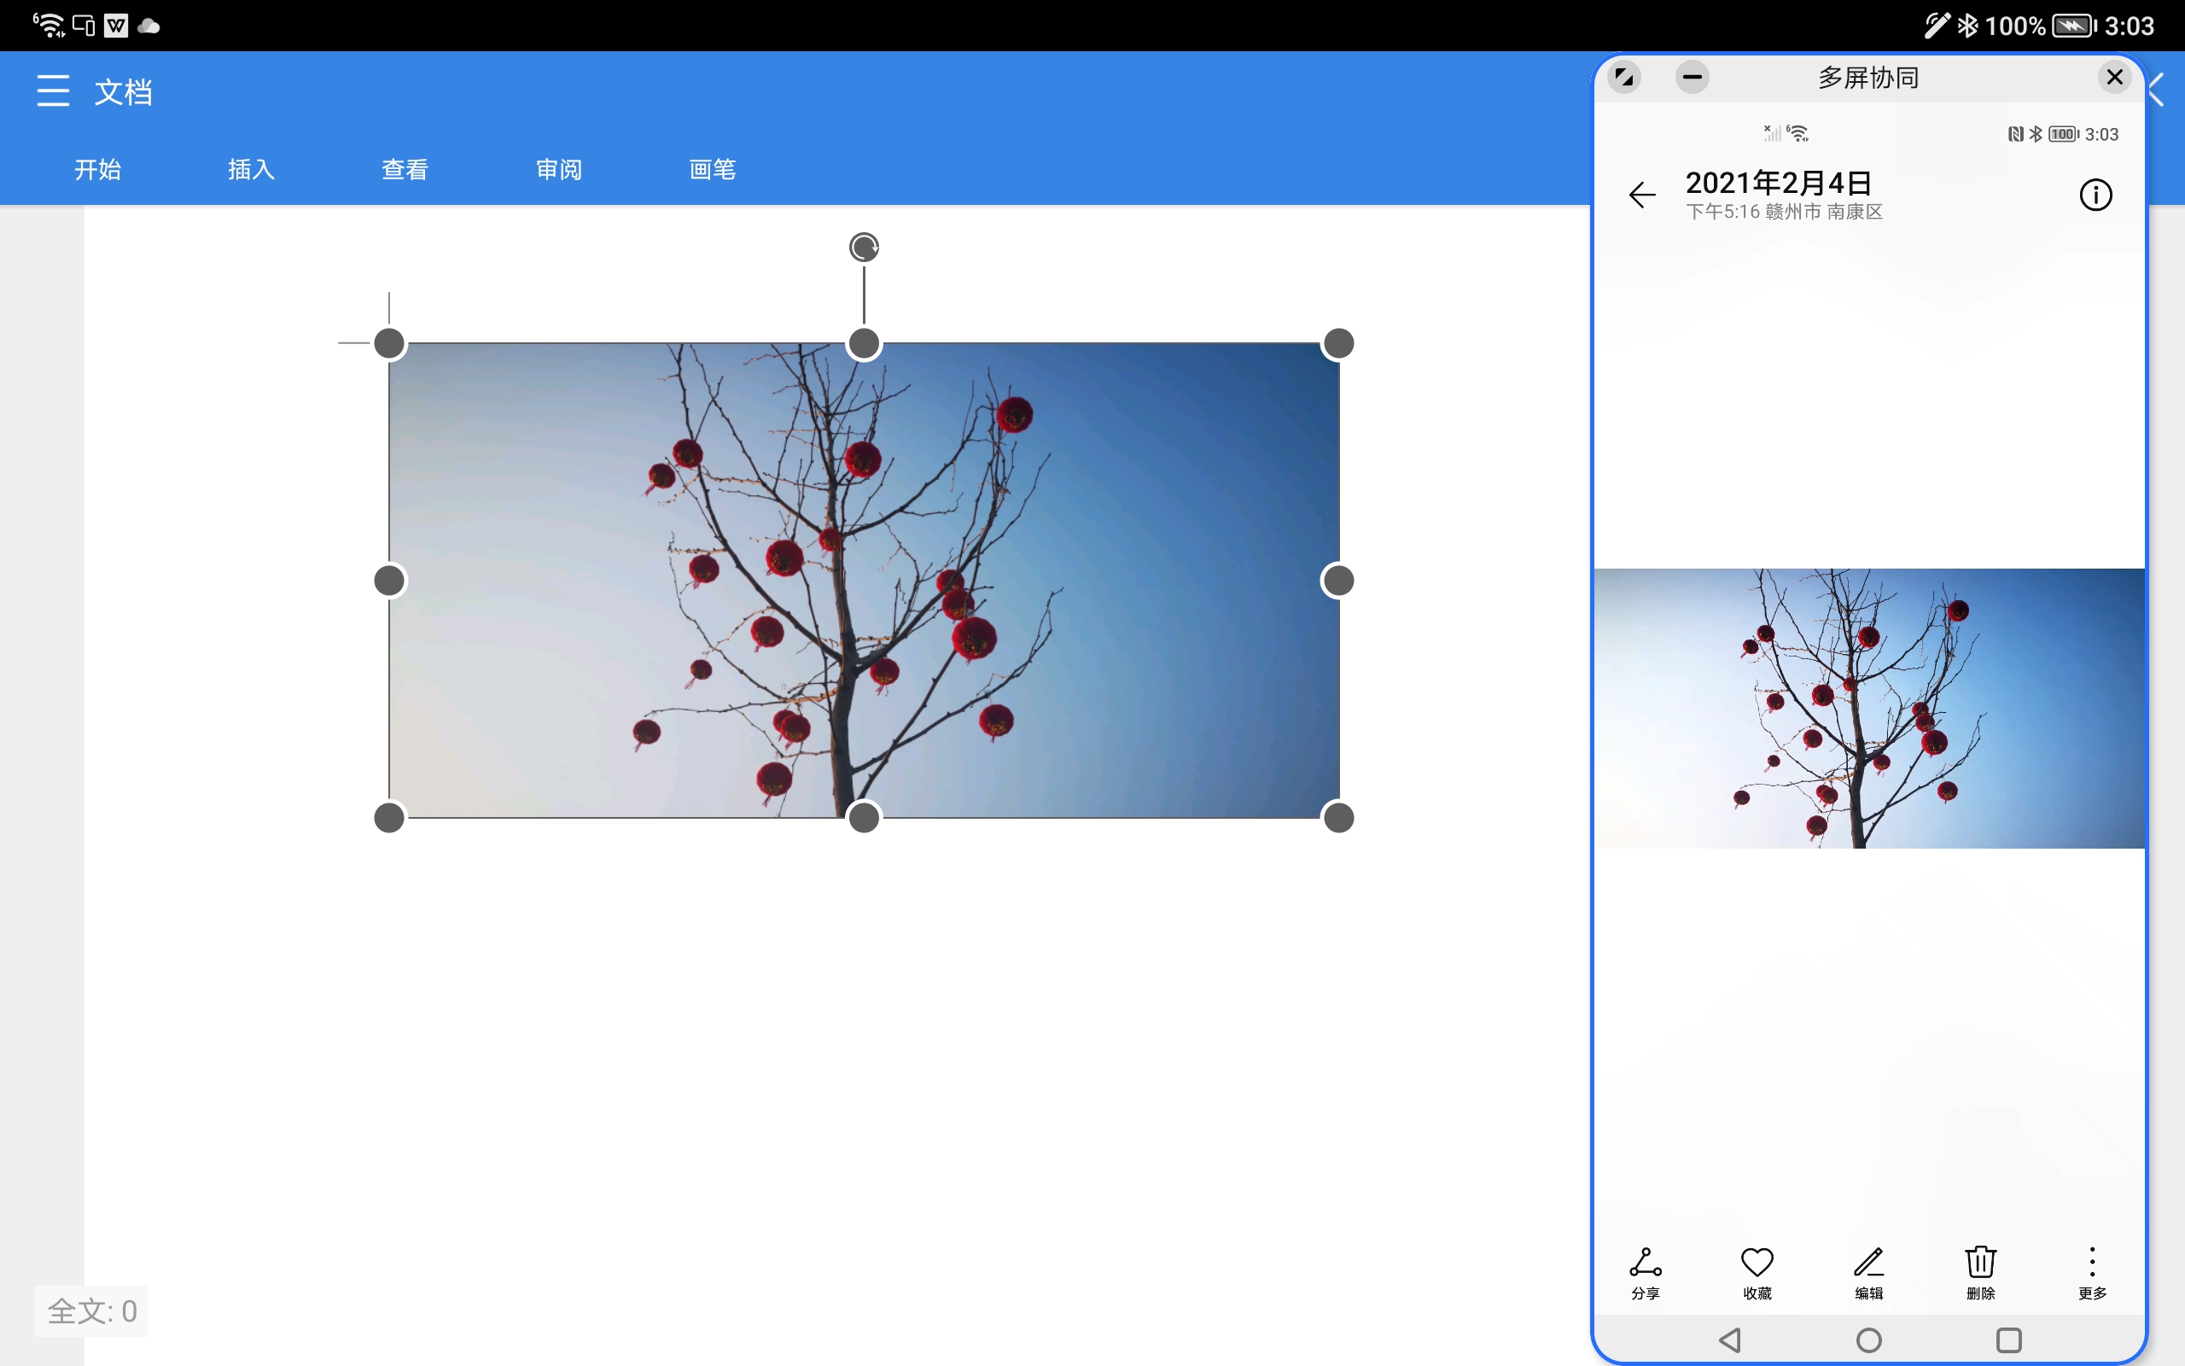Open the 更多 options menu
The width and height of the screenshot is (2185, 1366).
[x=2092, y=1272]
